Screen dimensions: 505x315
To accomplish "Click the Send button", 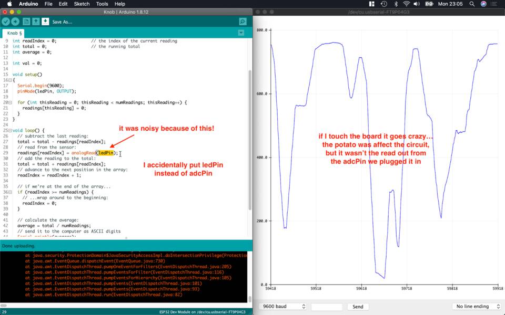I will [358, 306].
